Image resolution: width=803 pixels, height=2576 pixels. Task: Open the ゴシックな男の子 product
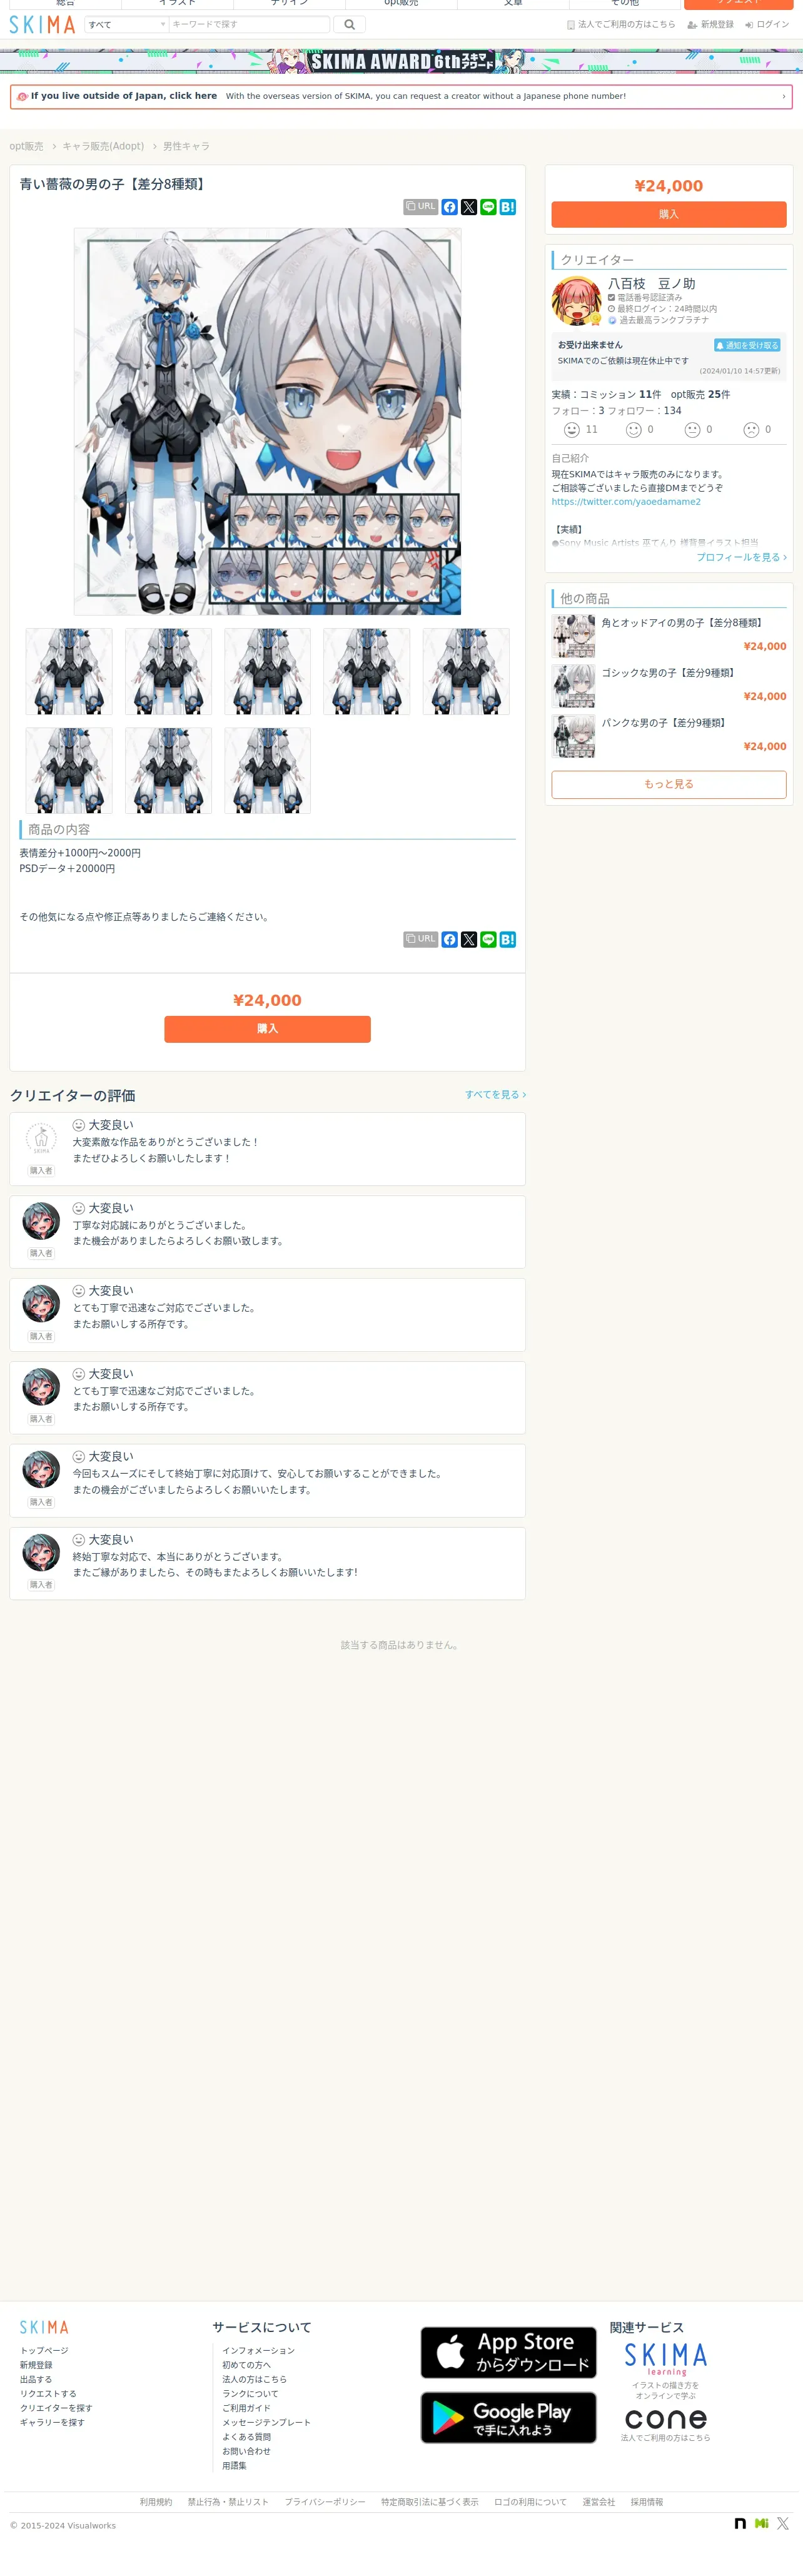pyautogui.click(x=669, y=686)
